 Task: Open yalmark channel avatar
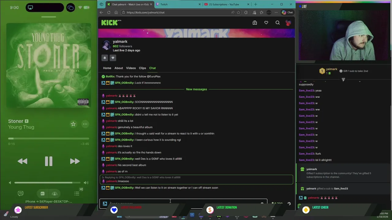tap(106, 45)
